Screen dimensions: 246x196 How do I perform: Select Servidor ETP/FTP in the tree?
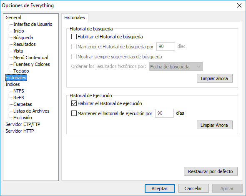[23, 124]
